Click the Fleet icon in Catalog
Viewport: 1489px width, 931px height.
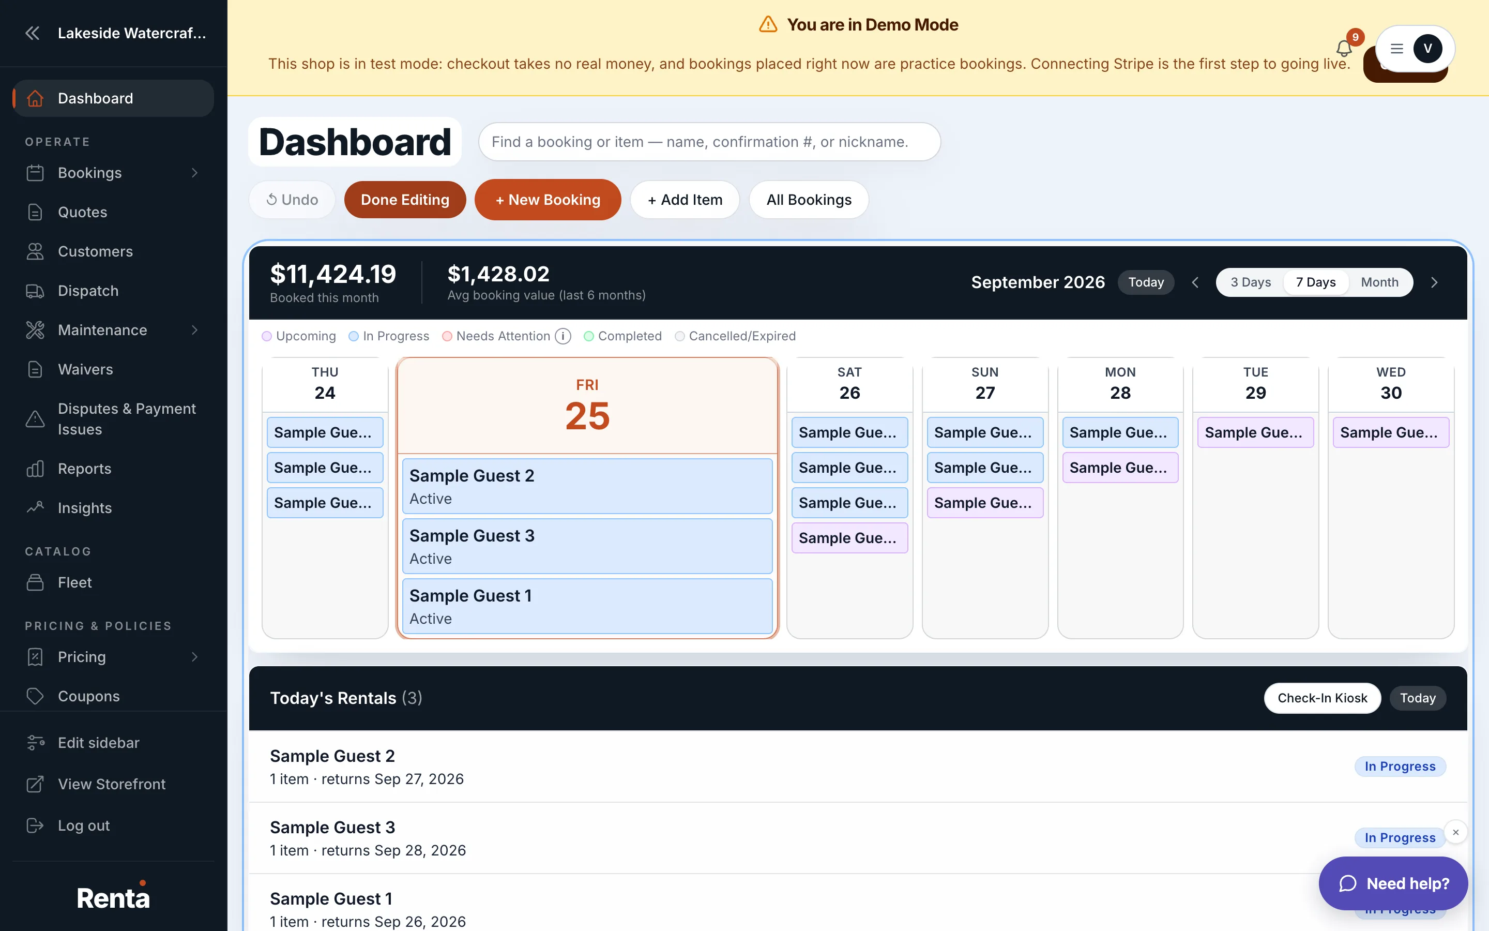pyautogui.click(x=35, y=582)
